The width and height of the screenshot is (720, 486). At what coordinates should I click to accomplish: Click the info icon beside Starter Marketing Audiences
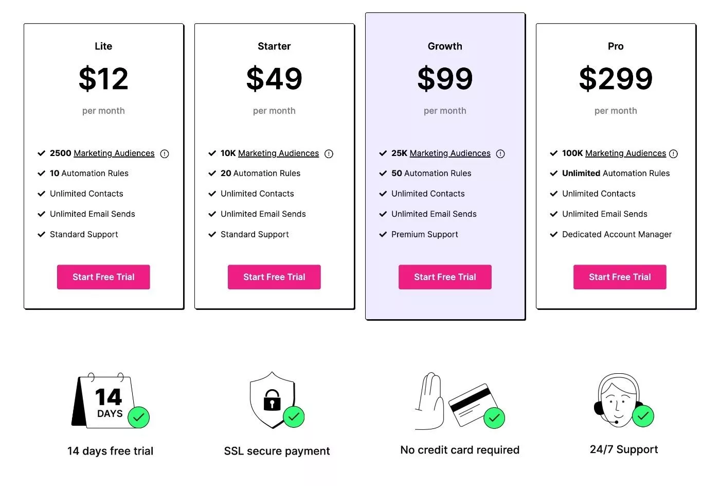click(x=329, y=153)
